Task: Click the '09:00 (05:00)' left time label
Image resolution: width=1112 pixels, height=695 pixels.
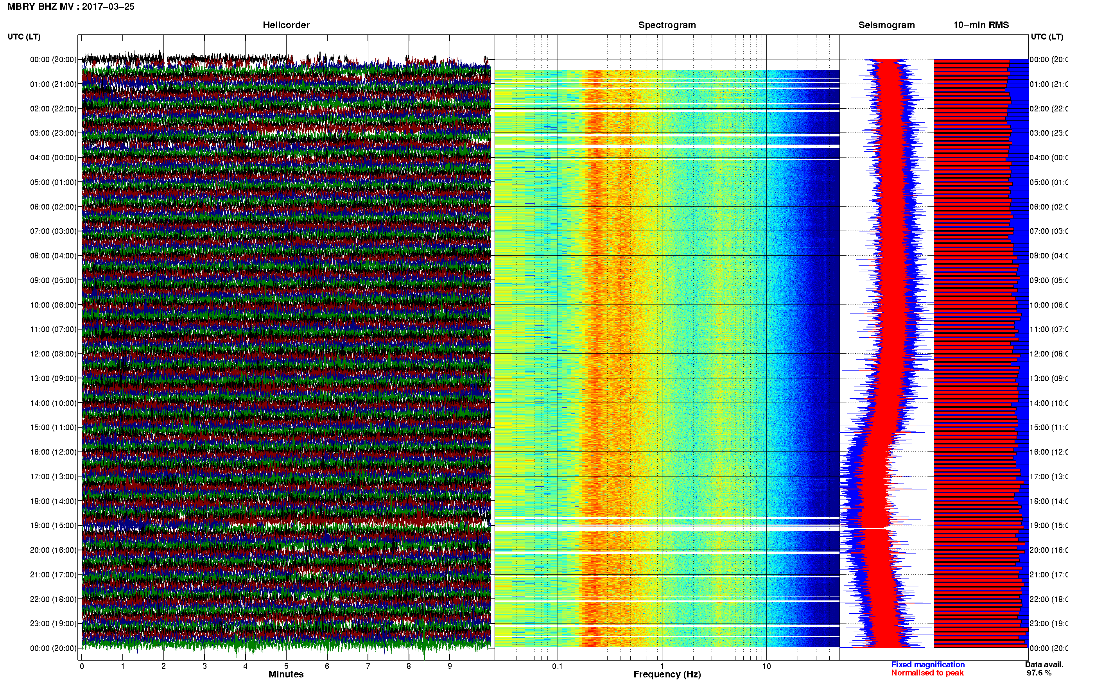Action: pyautogui.click(x=53, y=280)
